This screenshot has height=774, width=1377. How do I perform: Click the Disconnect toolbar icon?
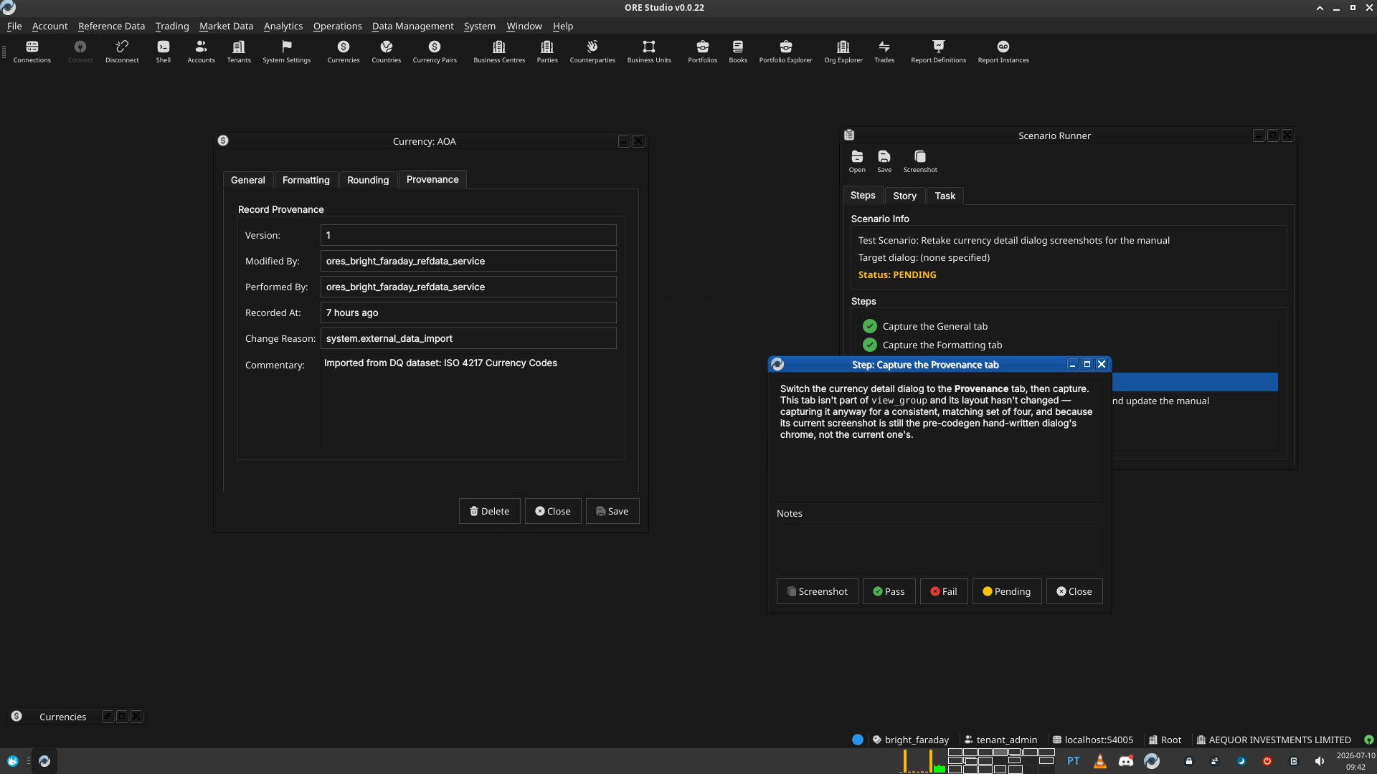point(122,51)
